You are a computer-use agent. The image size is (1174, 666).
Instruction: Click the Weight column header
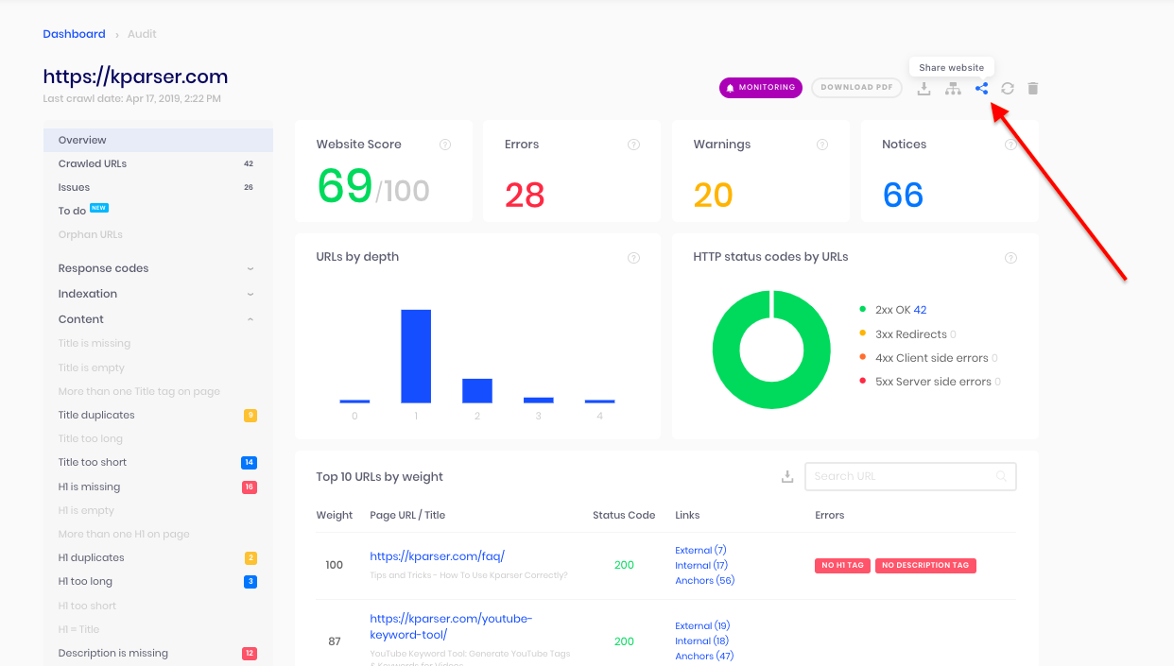pyautogui.click(x=335, y=515)
